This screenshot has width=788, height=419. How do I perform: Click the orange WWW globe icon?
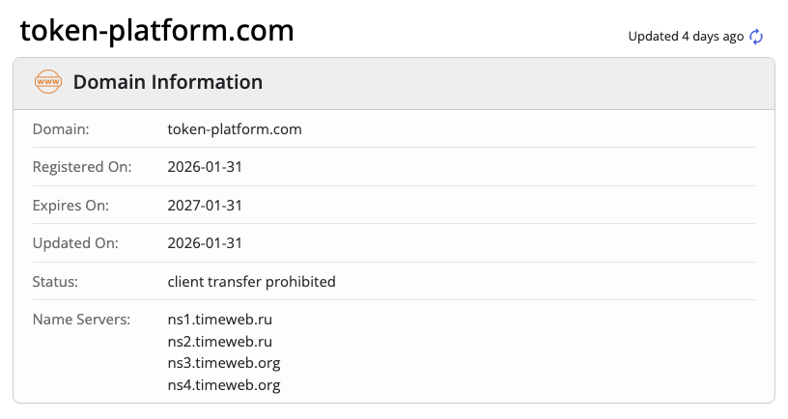point(47,82)
